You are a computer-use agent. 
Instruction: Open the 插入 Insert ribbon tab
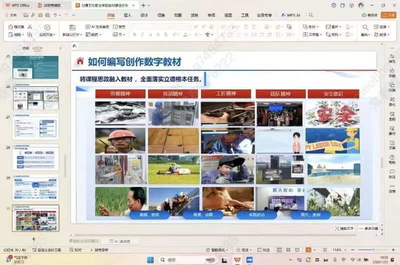(127, 15)
